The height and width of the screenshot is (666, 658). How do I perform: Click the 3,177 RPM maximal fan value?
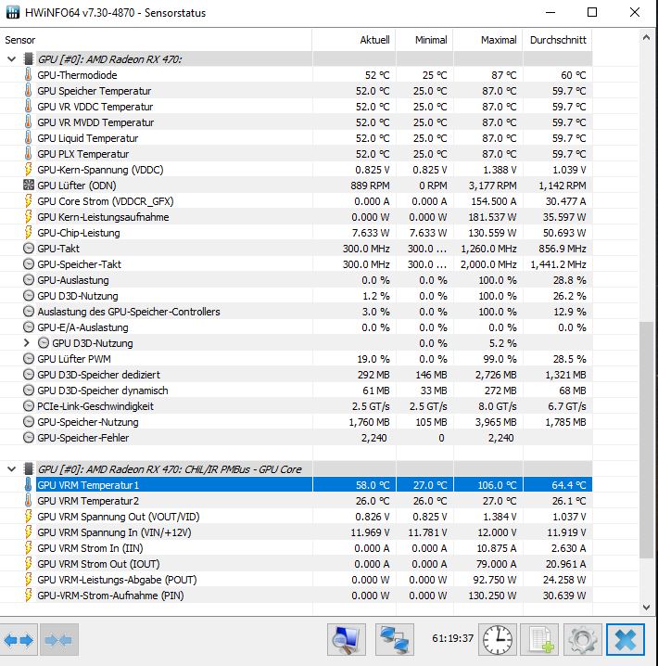point(492,186)
